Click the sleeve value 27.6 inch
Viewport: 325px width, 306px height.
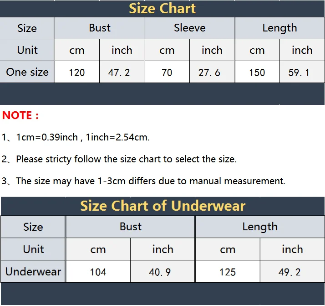pos(212,72)
